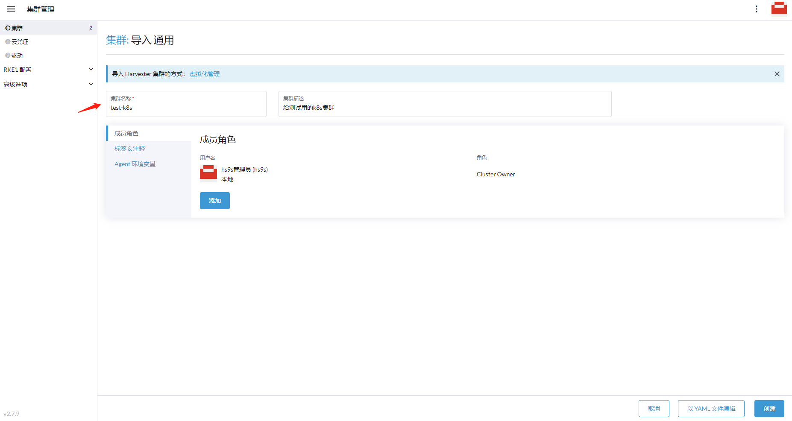
Task: Click the globe icon beside 驱动
Action: (x=8, y=56)
